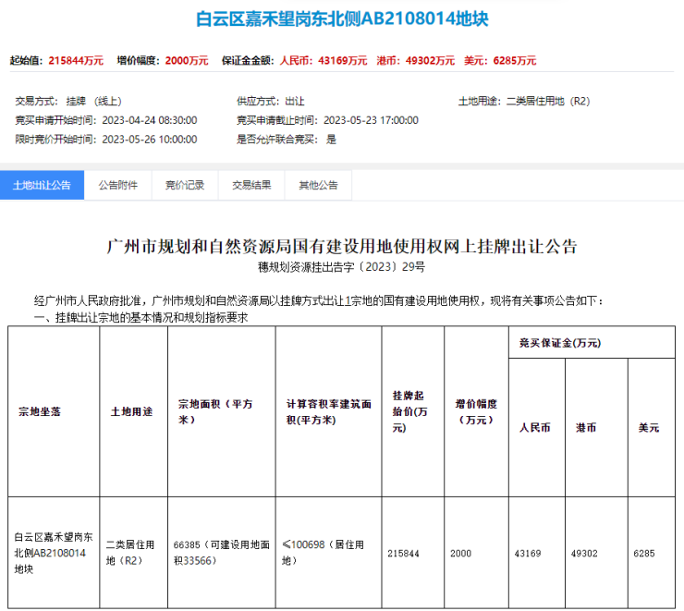Click the page title 白云区嘉禾望岗东北侧AB2108014地块
The width and height of the screenshot is (684, 611).
pos(342,18)
